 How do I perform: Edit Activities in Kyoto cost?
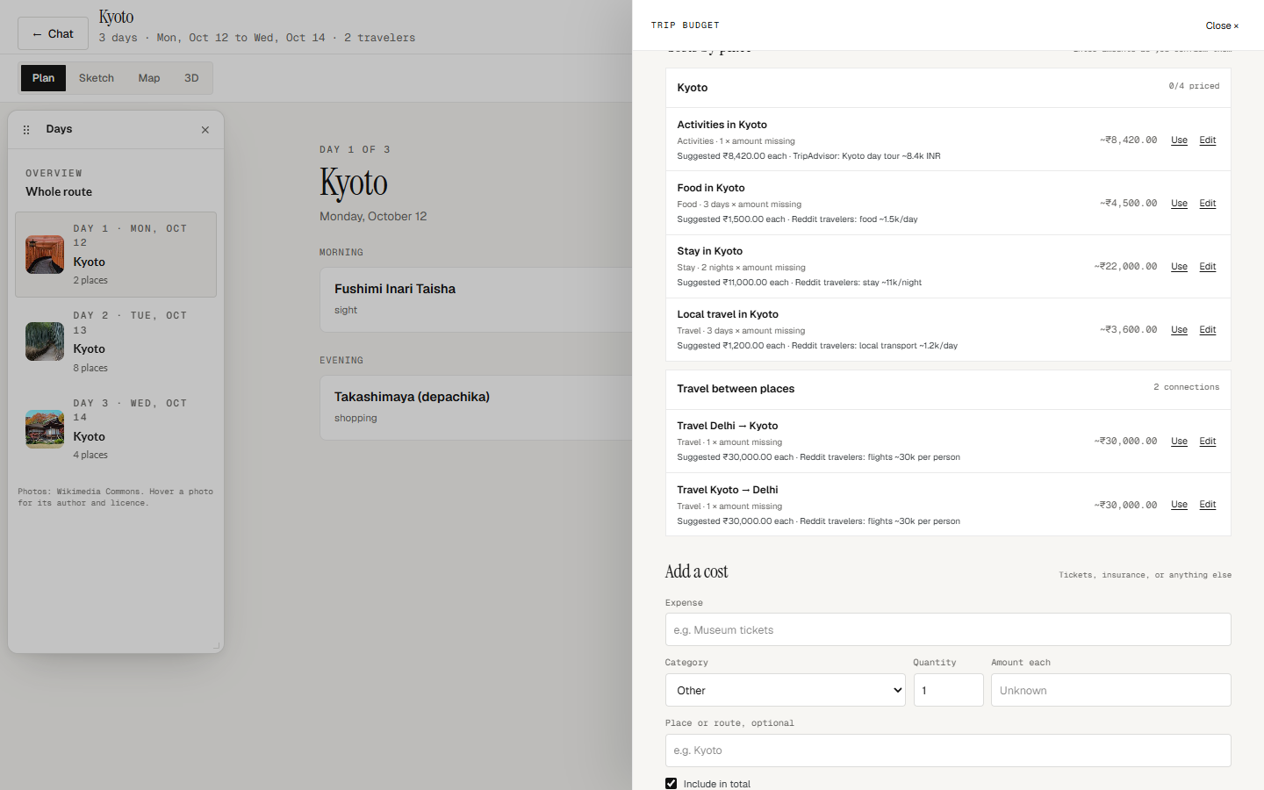1208,140
